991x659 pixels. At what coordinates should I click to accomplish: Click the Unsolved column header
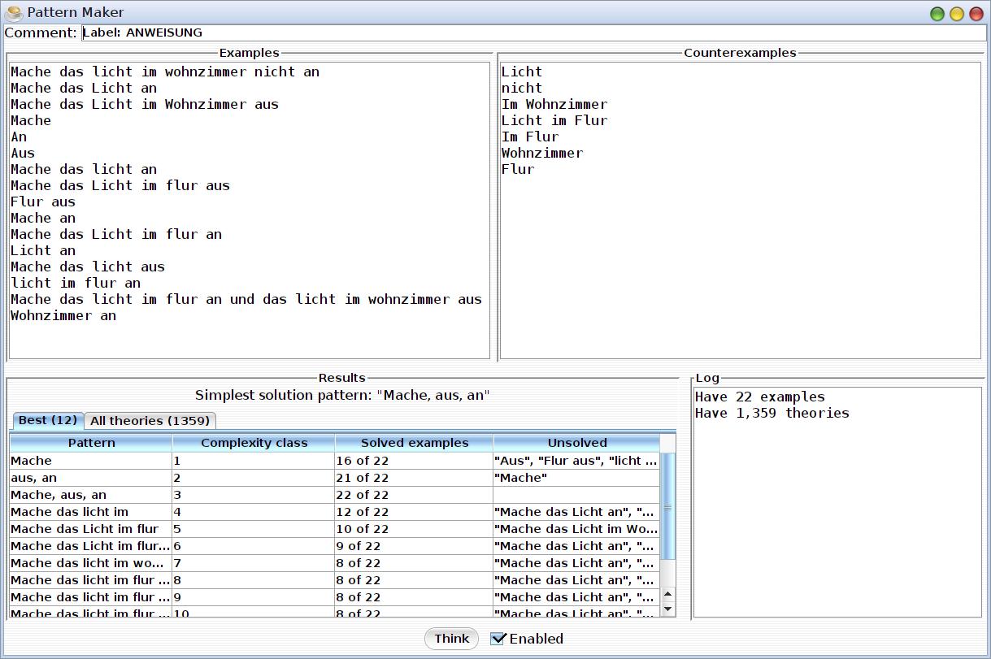(x=576, y=443)
